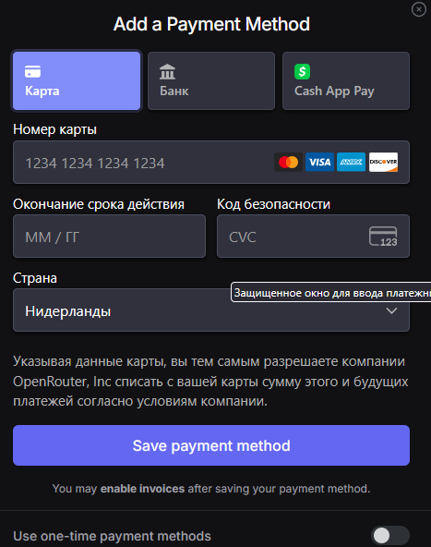Click the Mastercard logo icon
431x547 pixels.
(288, 163)
